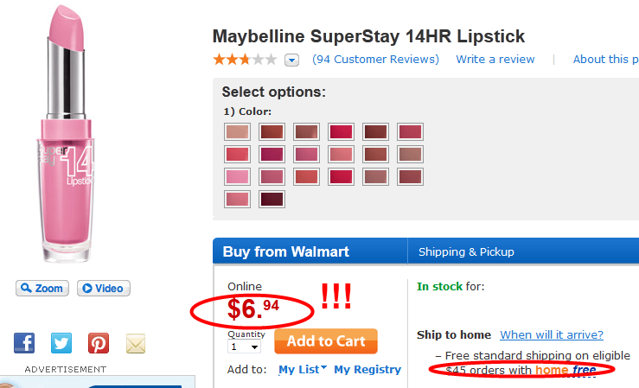Screen dimensions: 639x388
Task: Click the Twitter share icon
Action: click(61, 343)
